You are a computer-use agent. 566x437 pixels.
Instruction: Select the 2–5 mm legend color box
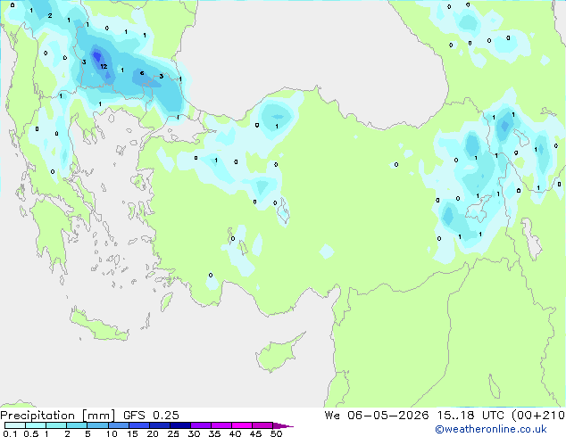click(x=77, y=425)
